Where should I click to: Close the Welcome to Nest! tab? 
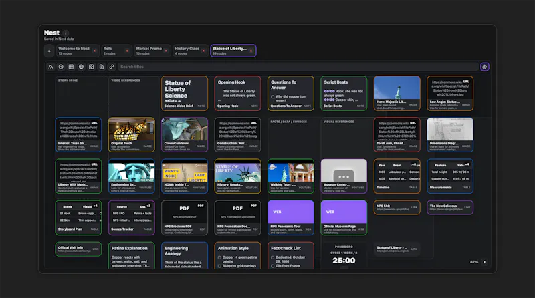point(94,51)
